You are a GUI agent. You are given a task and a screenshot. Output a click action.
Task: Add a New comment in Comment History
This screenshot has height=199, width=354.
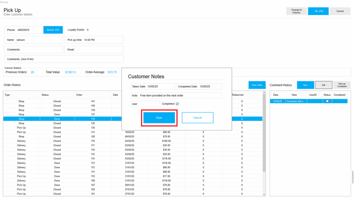(306, 85)
